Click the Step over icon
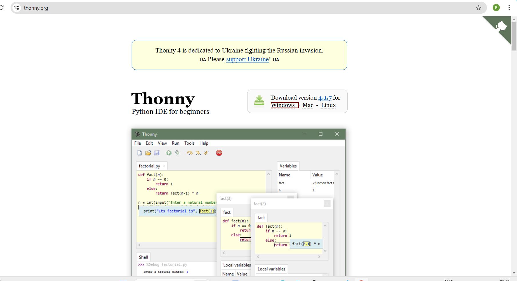Viewport: 517px width, 281px height. [x=189, y=153]
